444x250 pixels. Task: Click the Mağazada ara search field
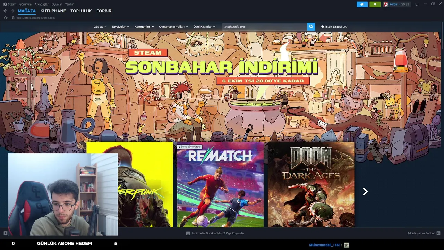coord(264,27)
